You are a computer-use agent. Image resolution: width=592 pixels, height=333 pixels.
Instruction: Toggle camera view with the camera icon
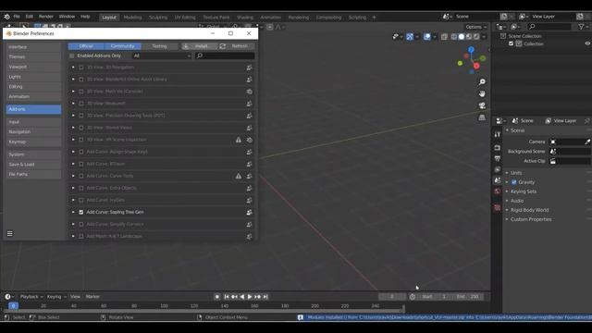point(482,105)
